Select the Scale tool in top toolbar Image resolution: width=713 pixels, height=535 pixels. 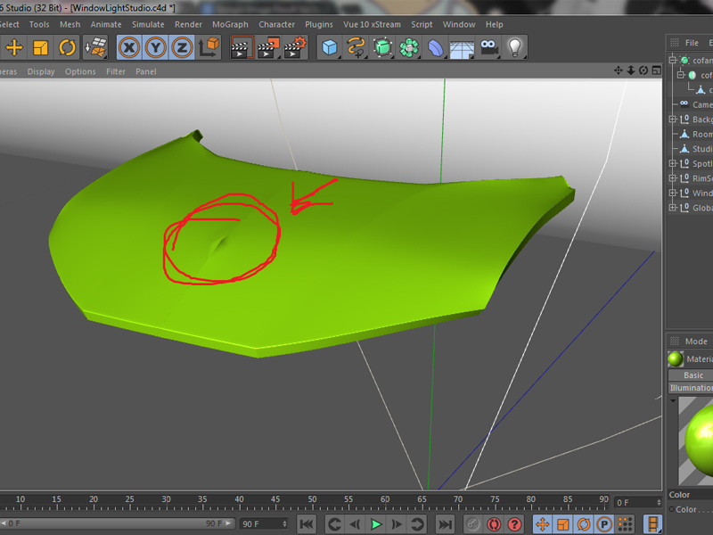pos(40,47)
